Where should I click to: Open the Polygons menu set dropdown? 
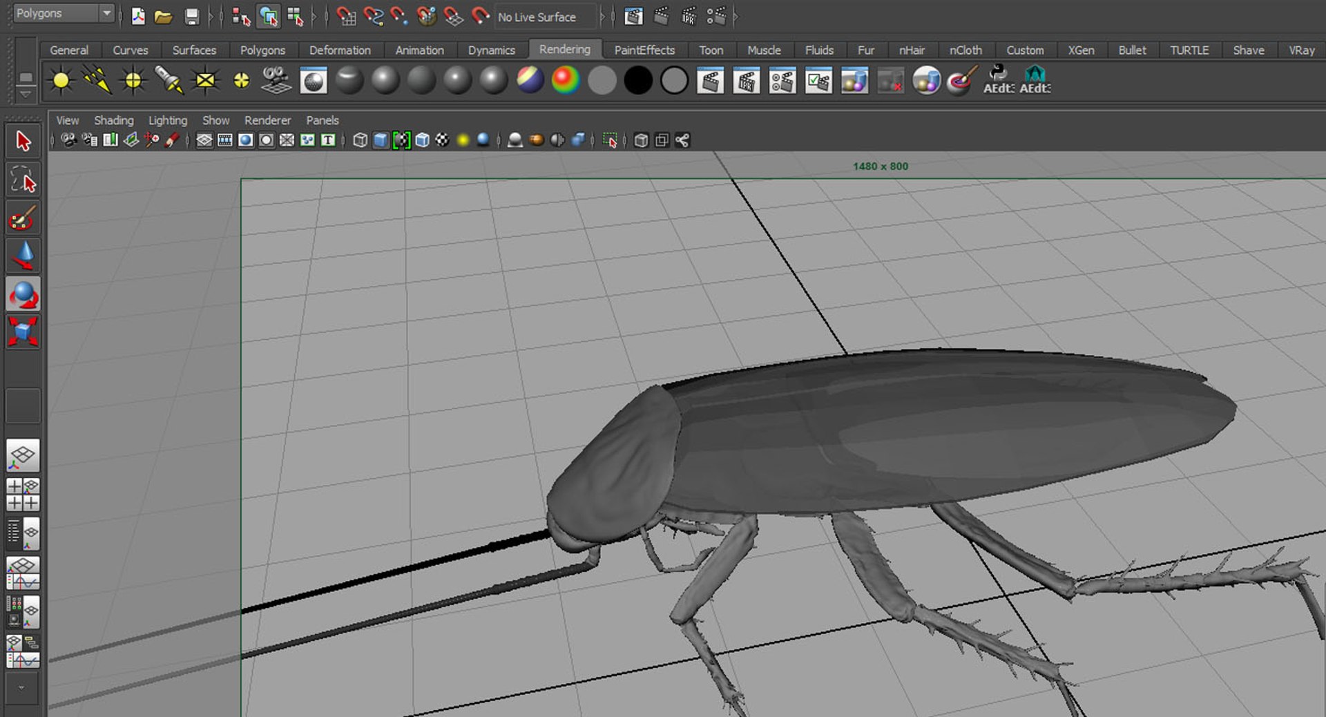click(x=106, y=13)
